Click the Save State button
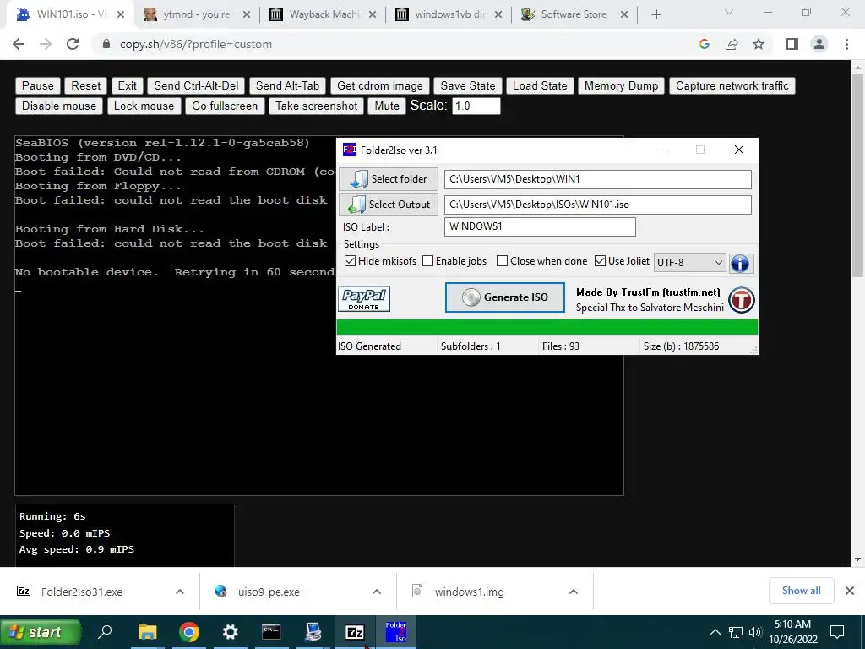Image resolution: width=865 pixels, height=649 pixels. point(468,85)
